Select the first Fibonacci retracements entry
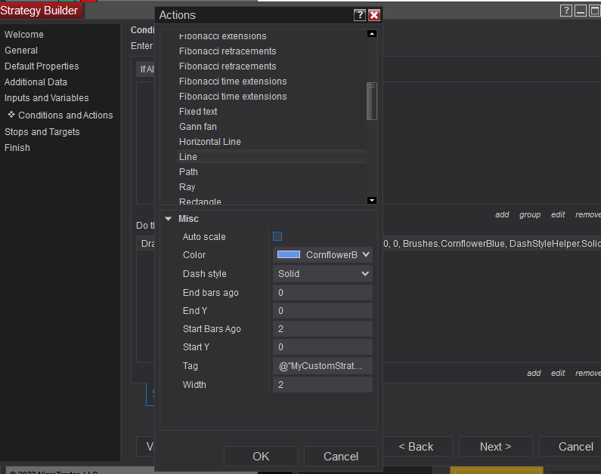 pyautogui.click(x=228, y=51)
